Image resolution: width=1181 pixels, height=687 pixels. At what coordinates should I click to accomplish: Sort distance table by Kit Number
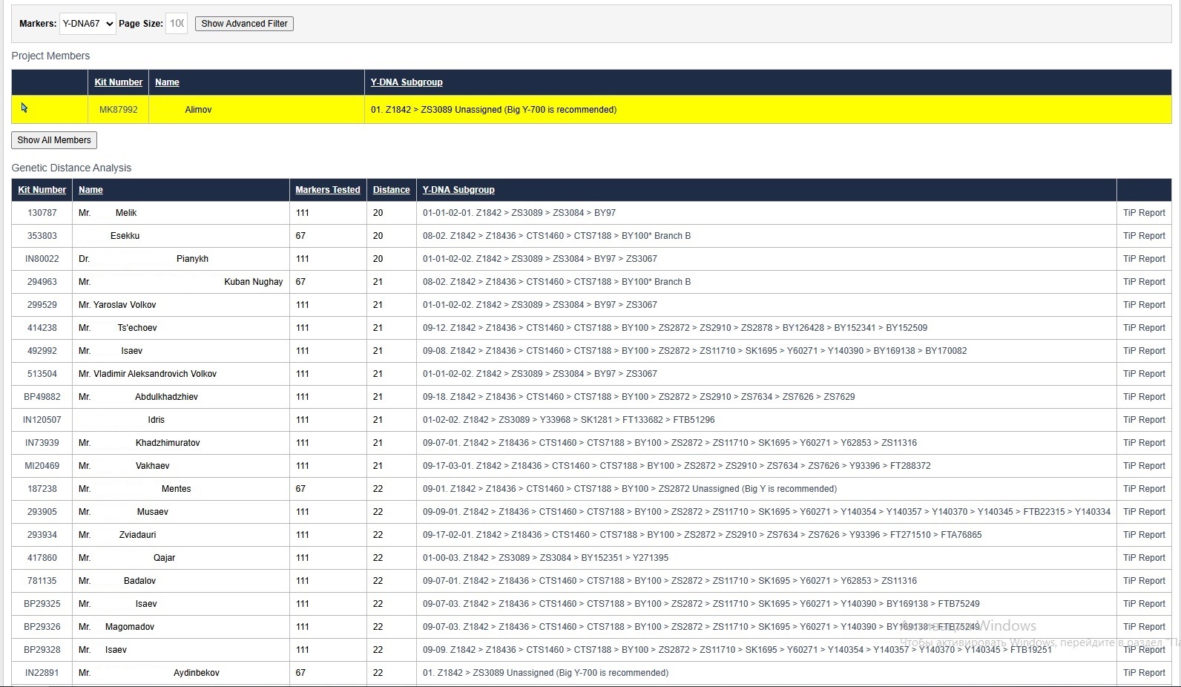point(42,190)
